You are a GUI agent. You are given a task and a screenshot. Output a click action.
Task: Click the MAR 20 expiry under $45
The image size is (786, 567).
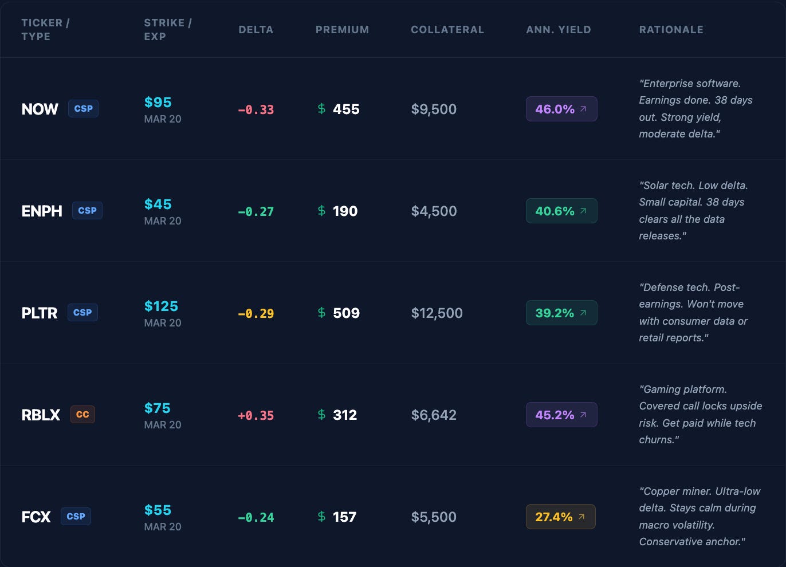pyautogui.click(x=163, y=220)
